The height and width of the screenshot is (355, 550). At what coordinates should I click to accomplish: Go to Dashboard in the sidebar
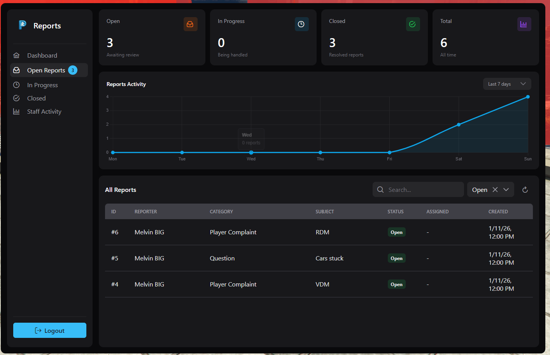coord(49,55)
